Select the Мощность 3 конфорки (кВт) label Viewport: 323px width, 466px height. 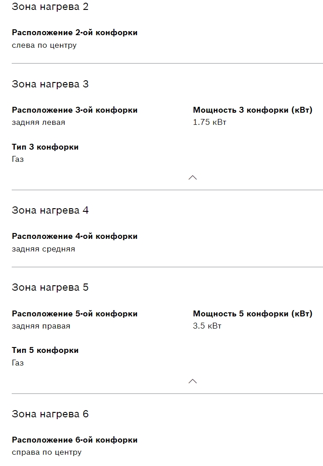252,110
